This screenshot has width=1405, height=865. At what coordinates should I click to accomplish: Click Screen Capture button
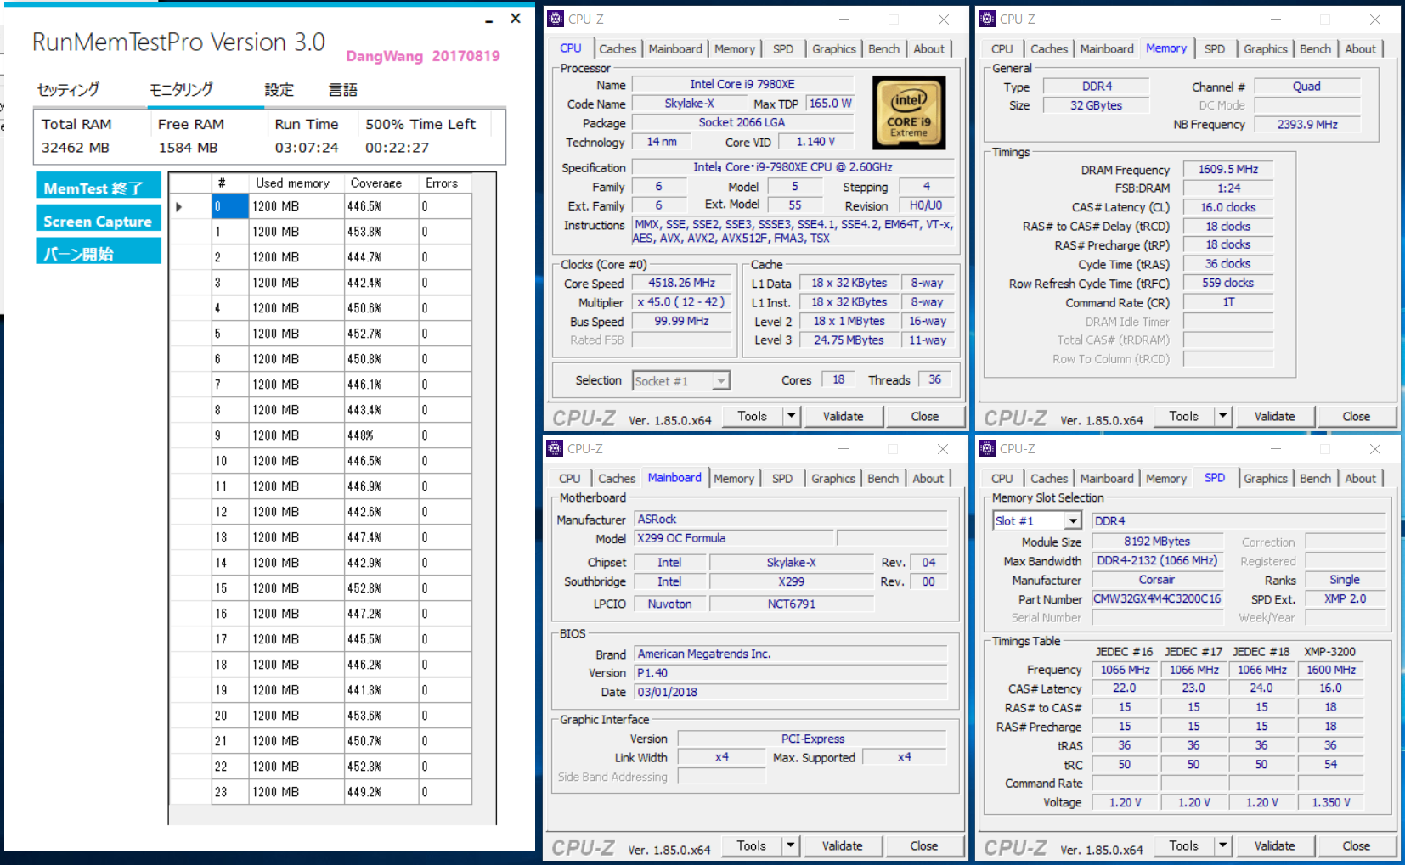coord(99,220)
